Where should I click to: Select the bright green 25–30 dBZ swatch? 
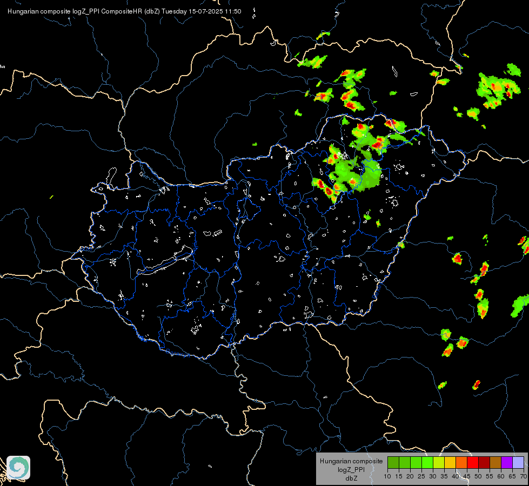427,462
